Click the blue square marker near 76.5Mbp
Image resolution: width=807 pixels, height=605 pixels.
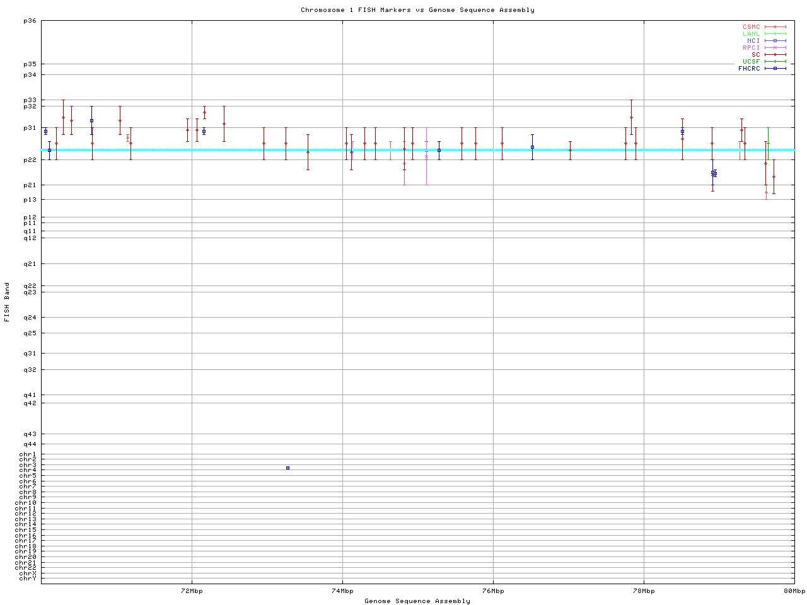(532, 147)
